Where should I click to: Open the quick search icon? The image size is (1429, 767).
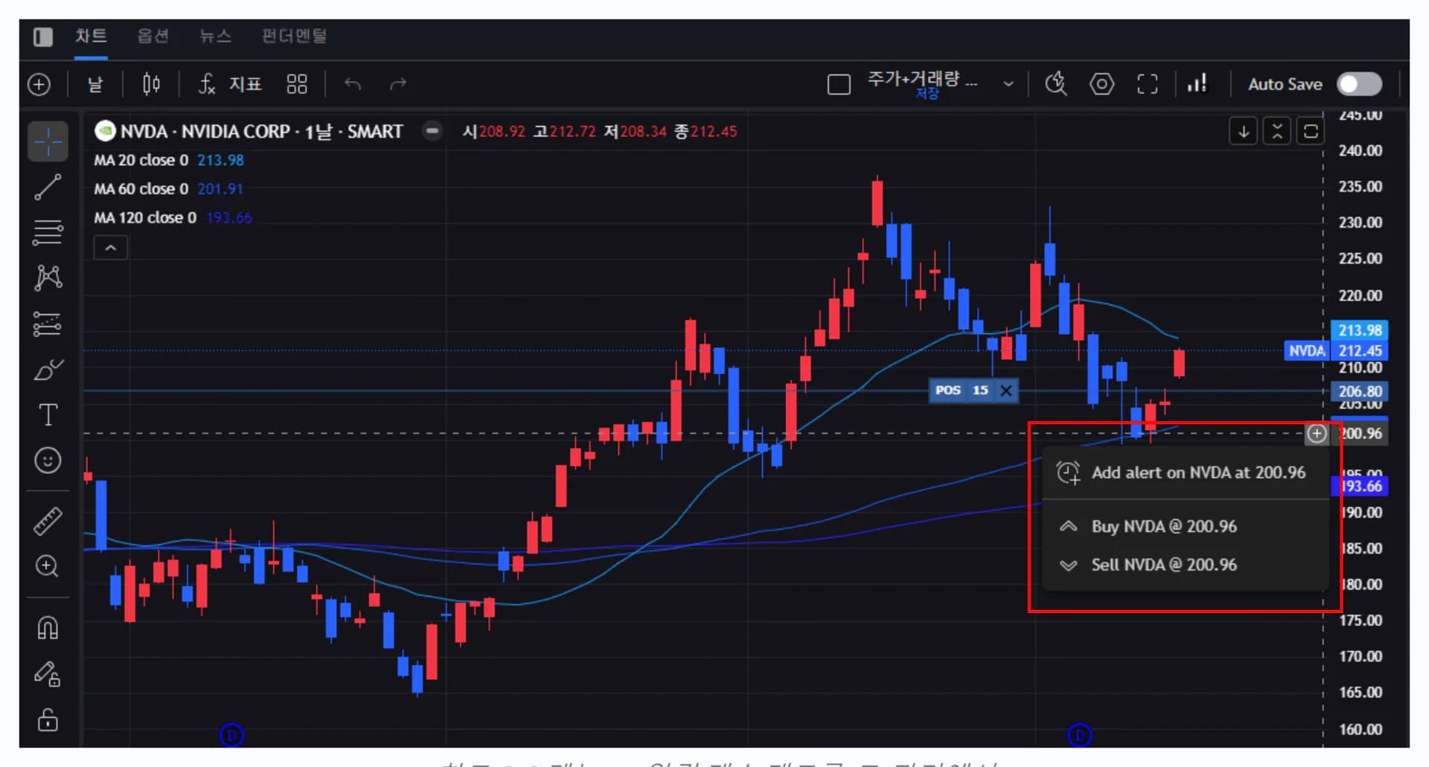point(1056,84)
